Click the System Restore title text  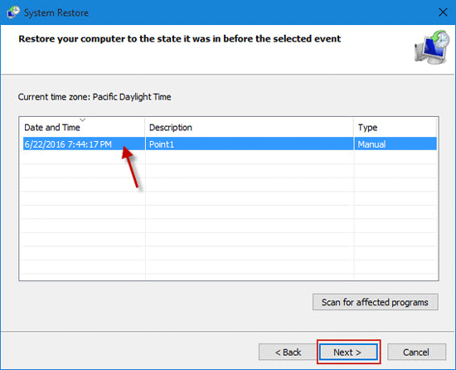click(56, 12)
